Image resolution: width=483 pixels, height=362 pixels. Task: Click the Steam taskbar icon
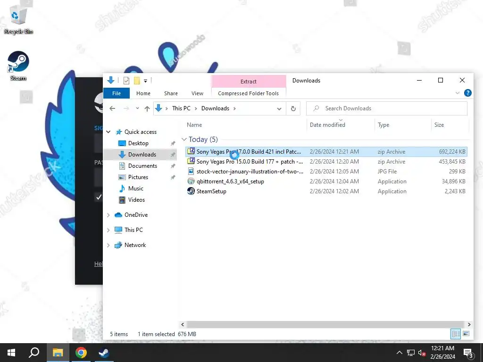[x=104, y=353]
